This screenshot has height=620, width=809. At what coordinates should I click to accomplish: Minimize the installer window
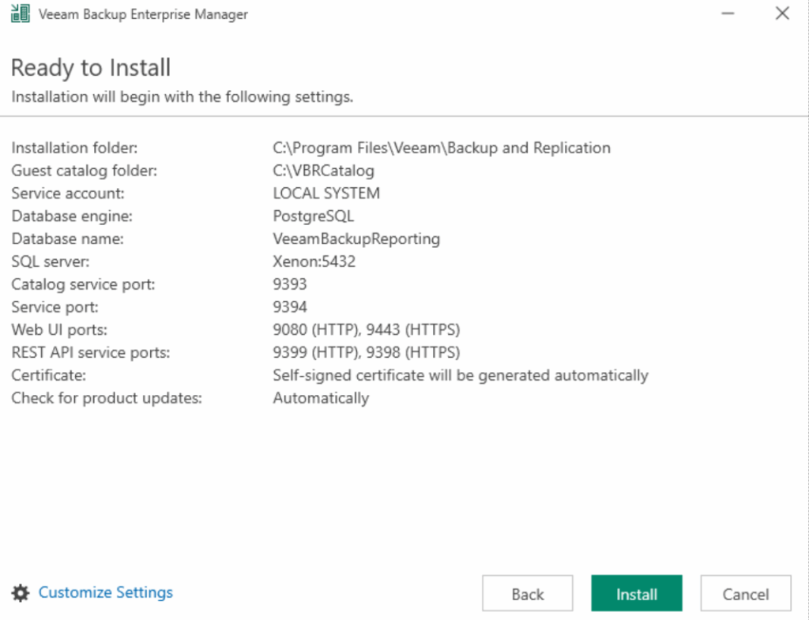click(728, 13)
